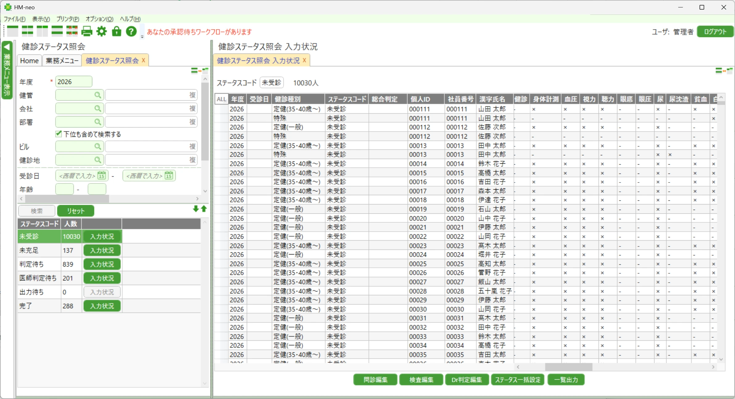Open the start date calendar for 受診日
This screenshot has height=399, width=735.
[x=102, y=176]
